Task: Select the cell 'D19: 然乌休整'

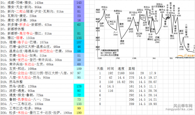Action: [37, 82]
